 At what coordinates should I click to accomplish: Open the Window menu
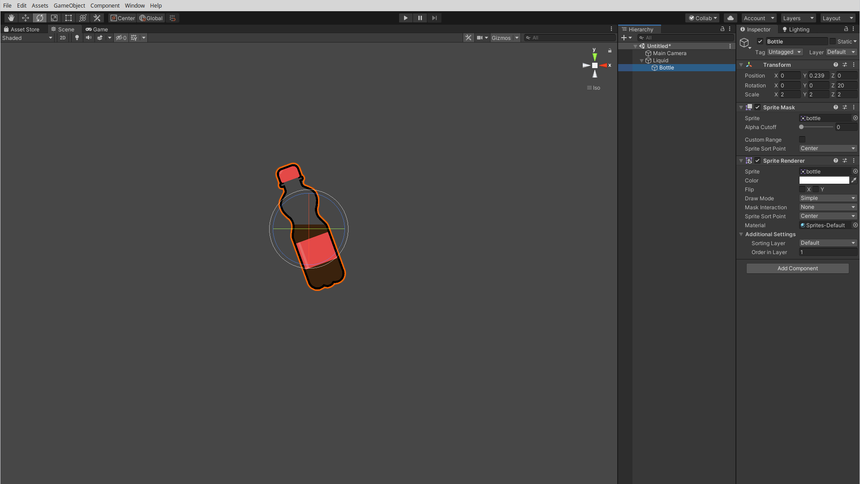[135, 5]
